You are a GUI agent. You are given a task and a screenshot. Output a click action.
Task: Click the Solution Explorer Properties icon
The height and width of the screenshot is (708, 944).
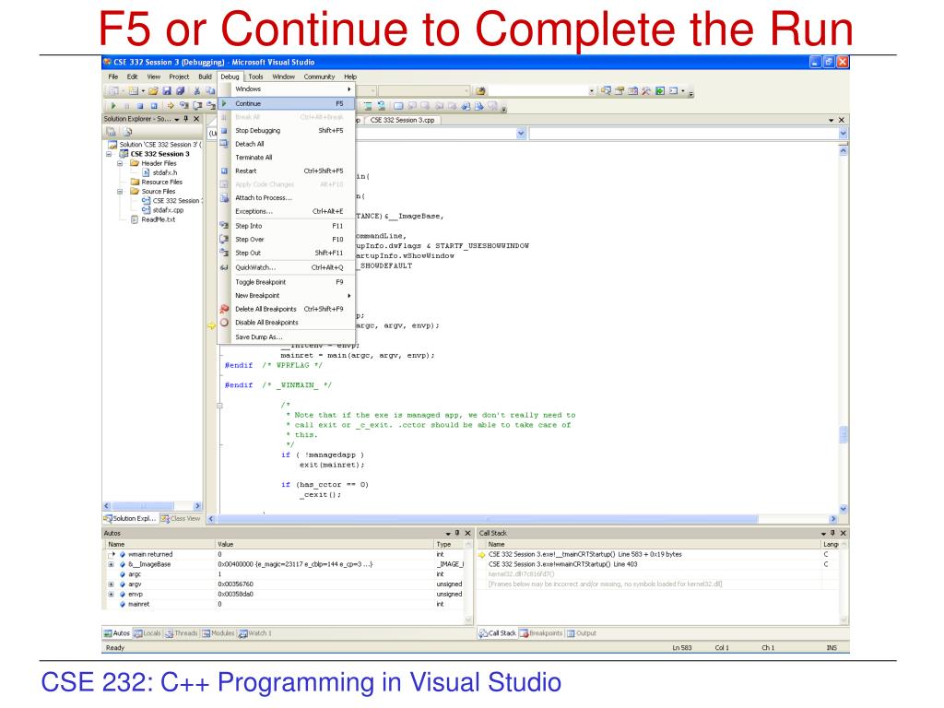click(112, 131)
